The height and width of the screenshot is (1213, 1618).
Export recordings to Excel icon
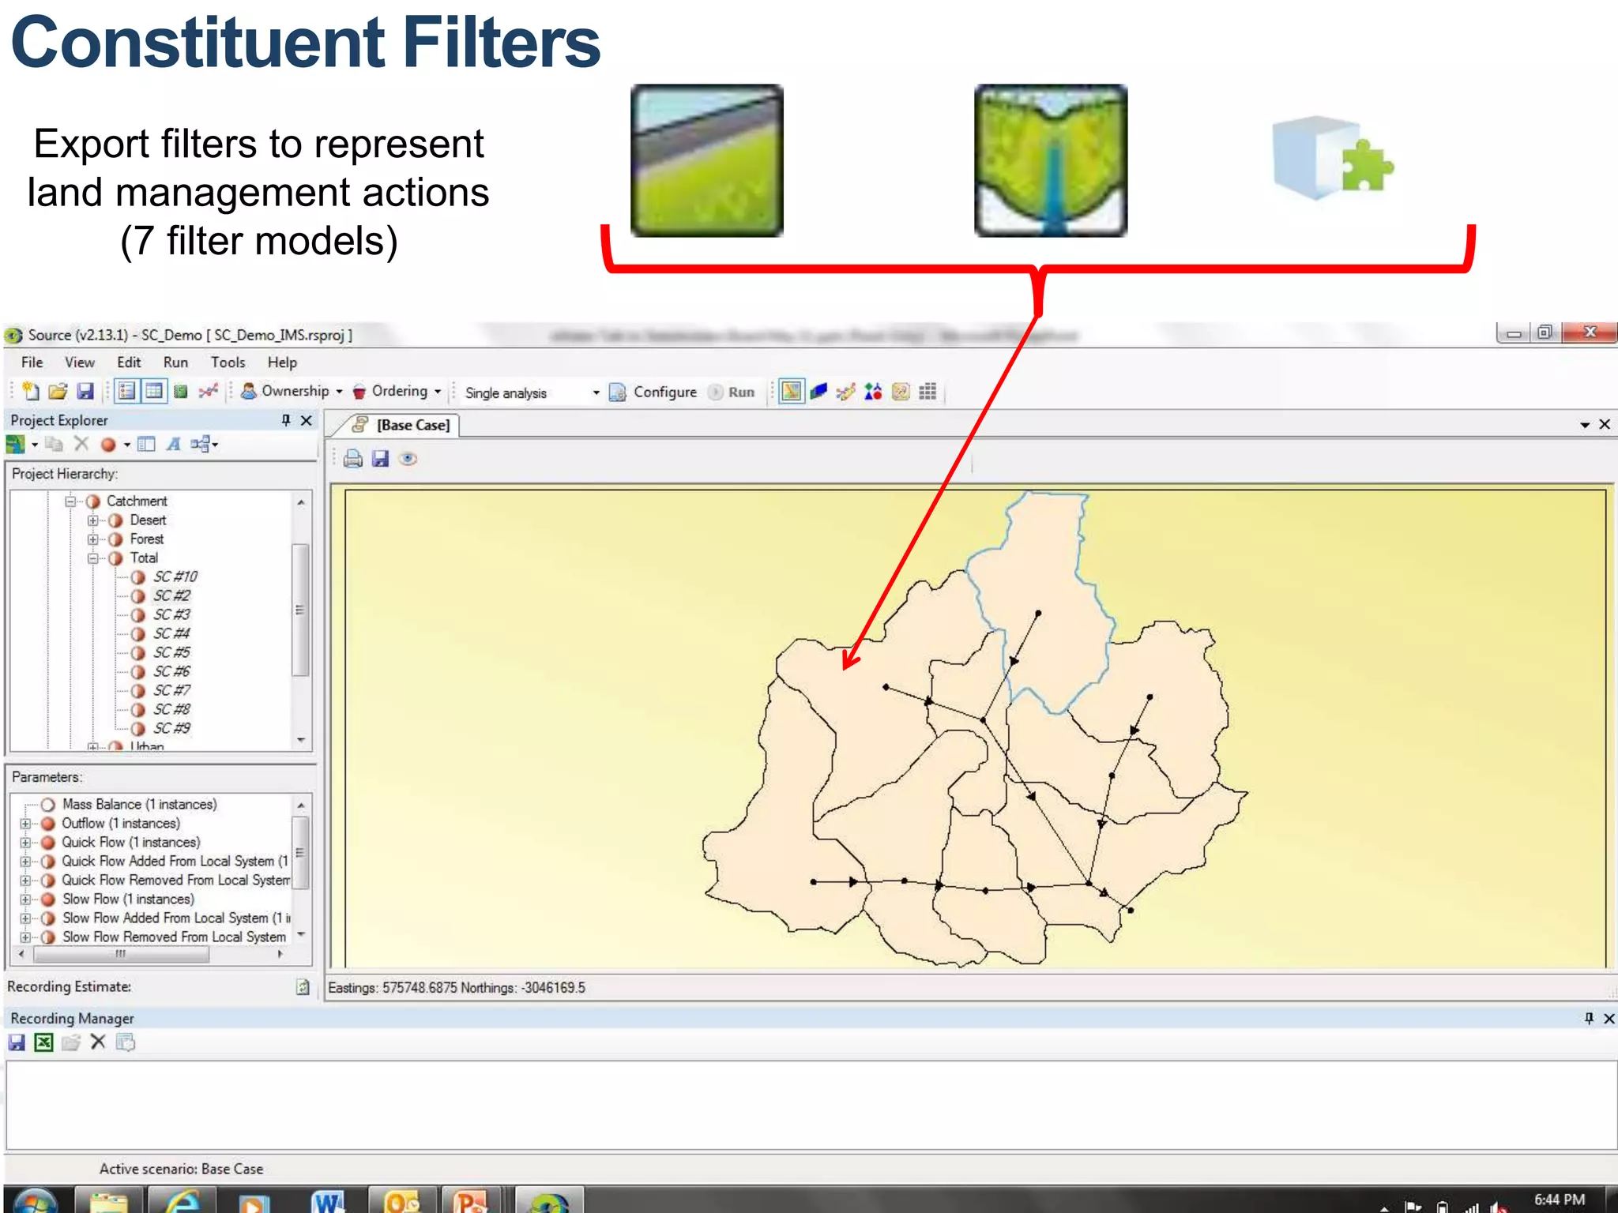[x=43, y=1042]
